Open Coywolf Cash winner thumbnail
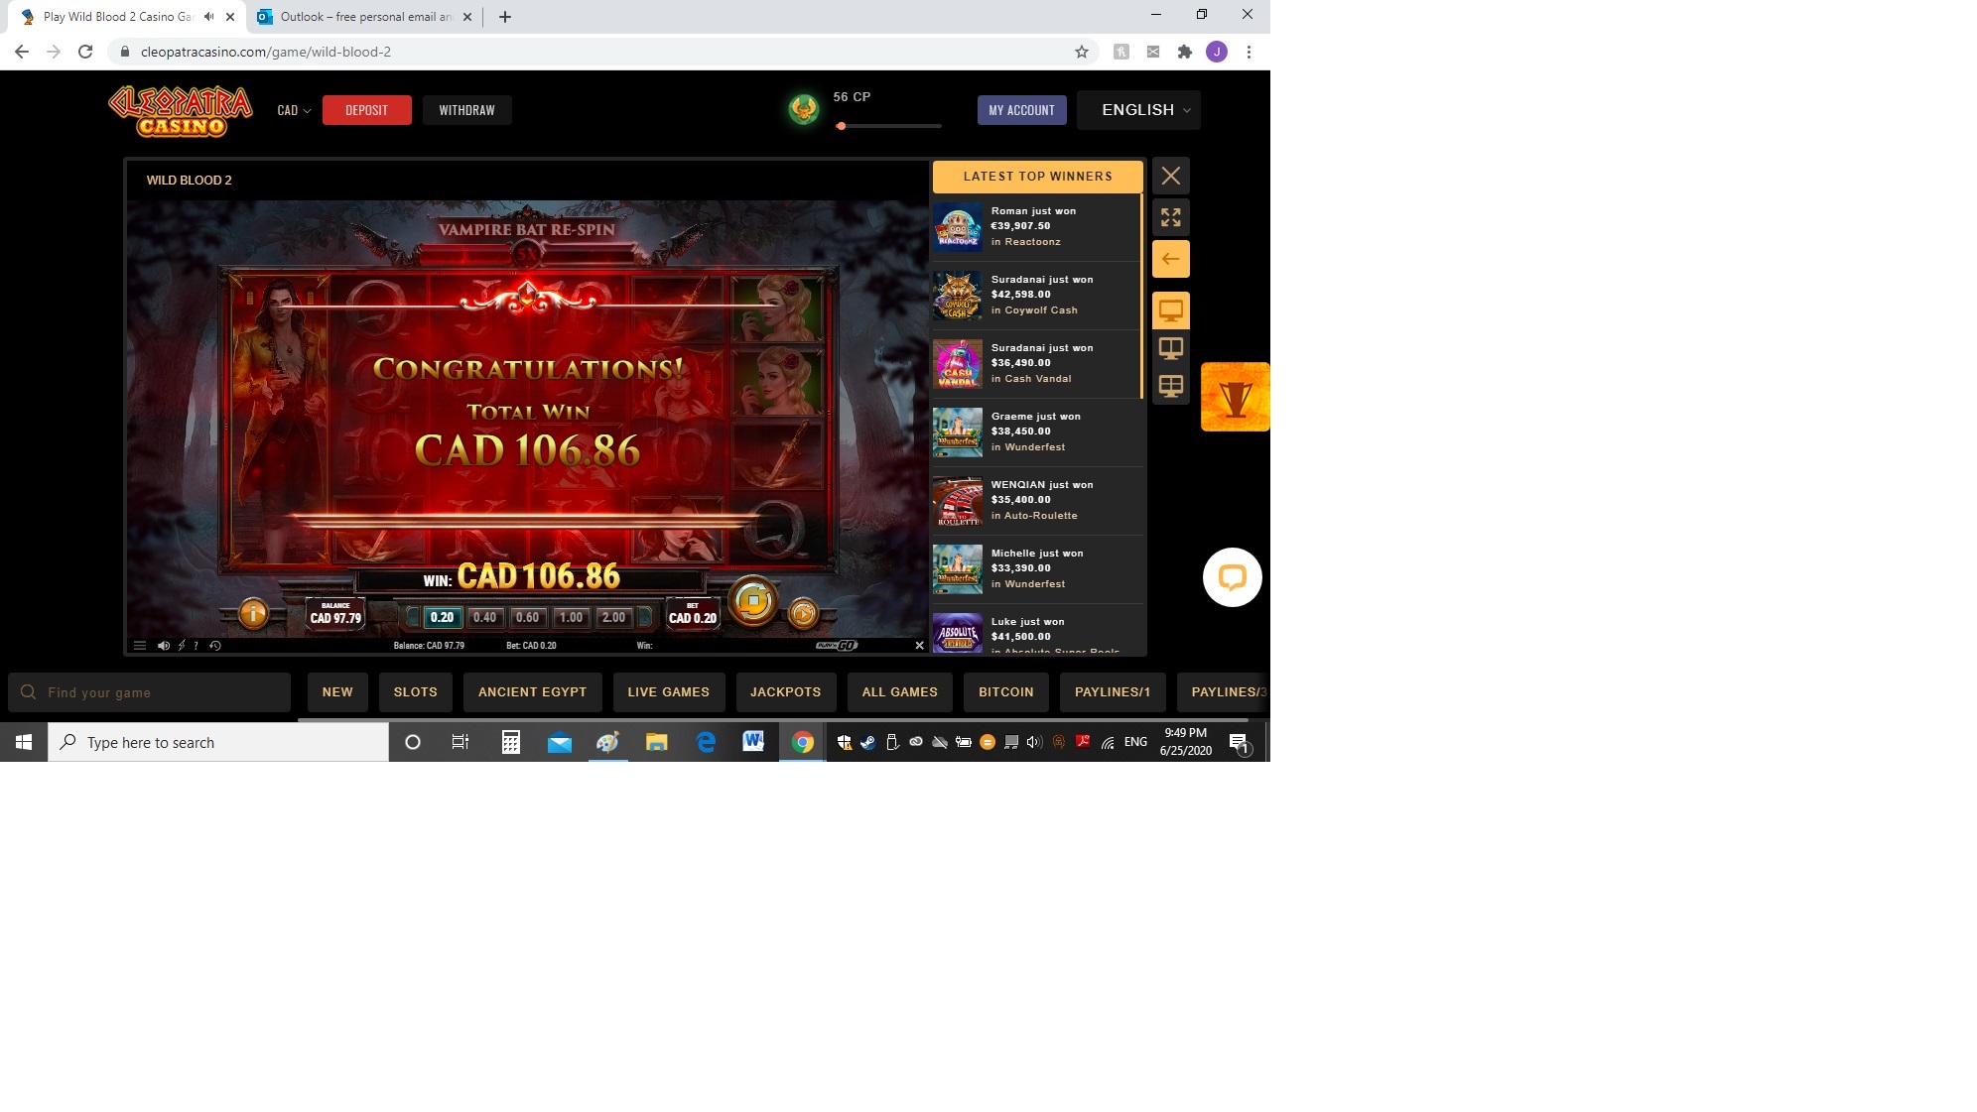 (958, 296)
